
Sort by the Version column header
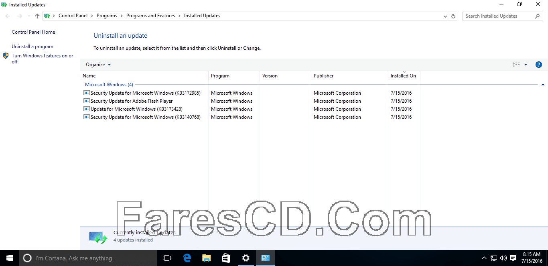[286, 76]
